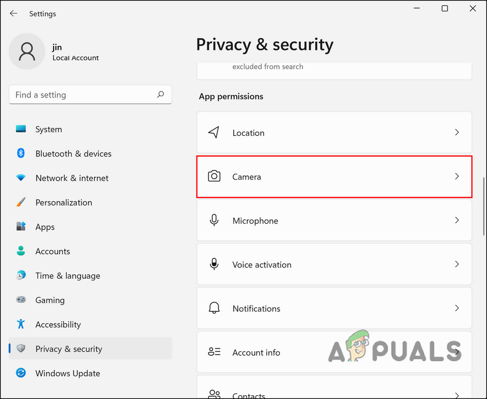Click the search magnifier icon

coord(160,95)
